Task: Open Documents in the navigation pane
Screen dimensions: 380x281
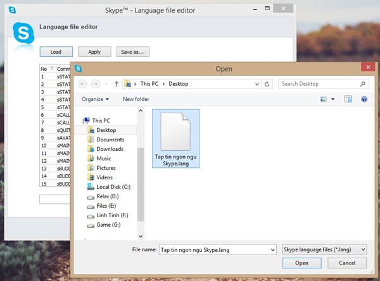Action: (106, 140)
